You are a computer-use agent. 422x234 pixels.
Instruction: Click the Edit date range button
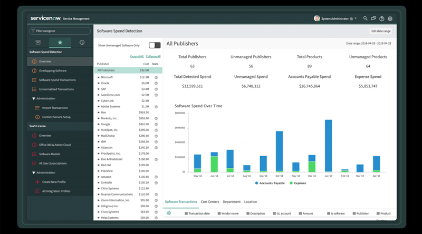click(x=381, y=31)
